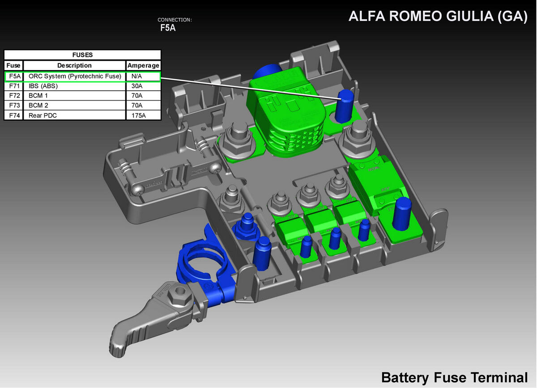Viewport: 537px width, 388px height.
Task: Select the F5A fuse row in table
Action: [x=82, y=76]
